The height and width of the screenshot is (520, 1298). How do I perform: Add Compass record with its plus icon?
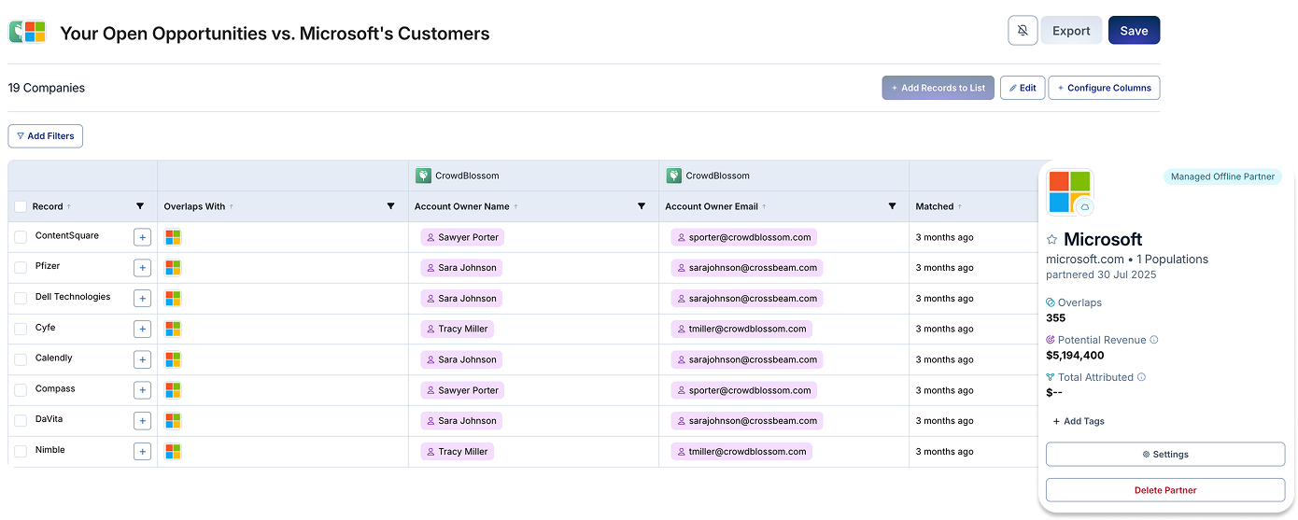tap(142, 390)
